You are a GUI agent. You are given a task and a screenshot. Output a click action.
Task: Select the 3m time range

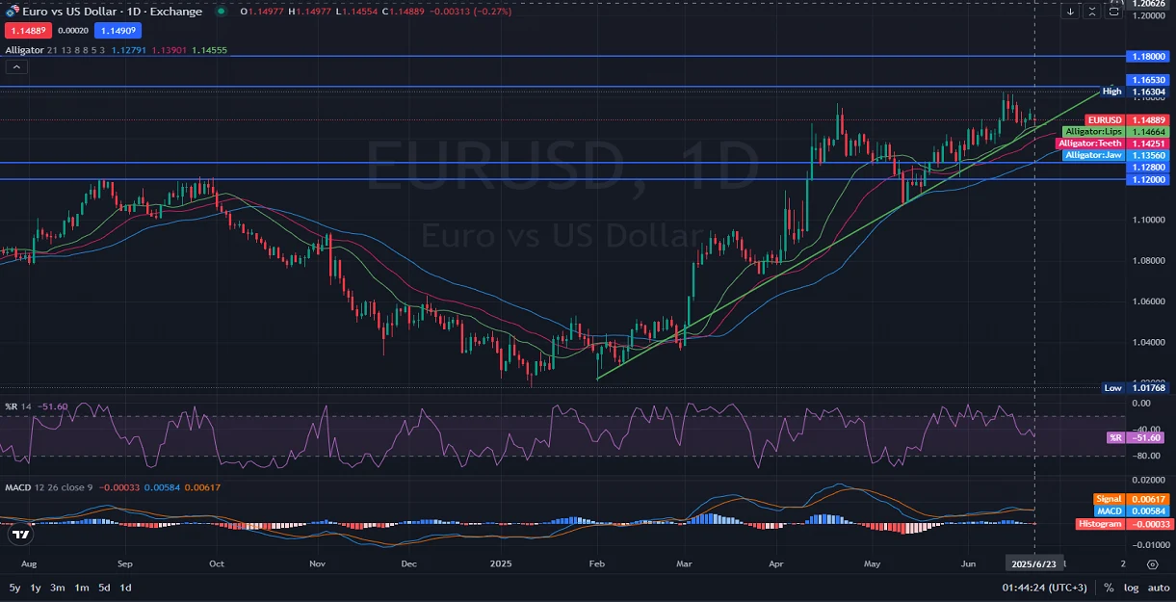58,588
